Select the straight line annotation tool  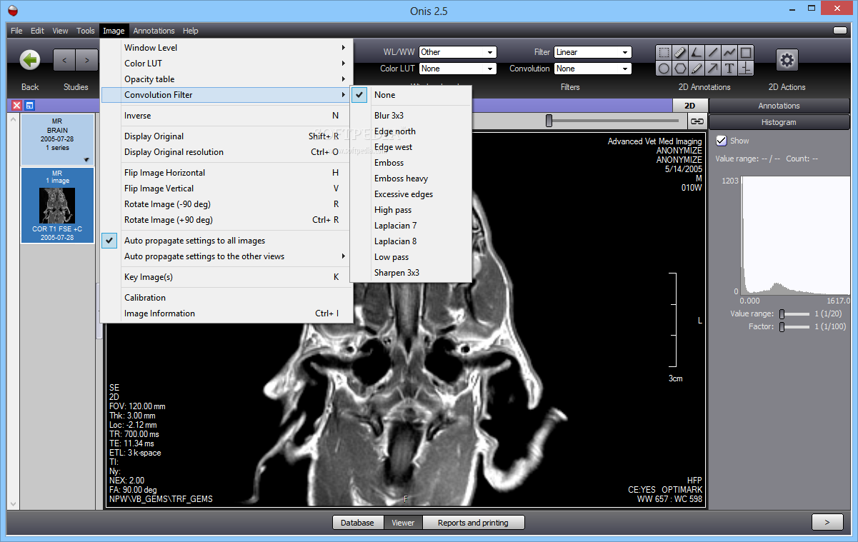tap(713, 53)
